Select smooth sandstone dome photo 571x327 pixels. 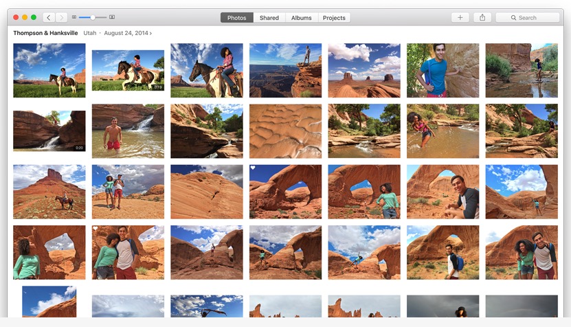206,192
